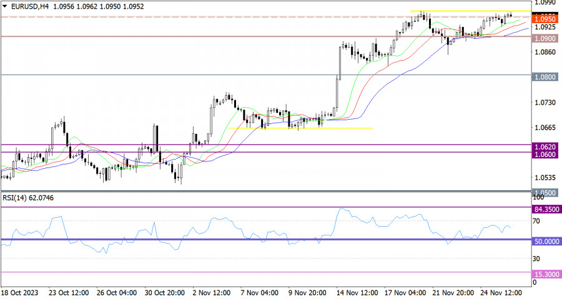Click the 24 Nov 12:00 time axis label
This screenshot has width=562, height=299.
[501, 293]
